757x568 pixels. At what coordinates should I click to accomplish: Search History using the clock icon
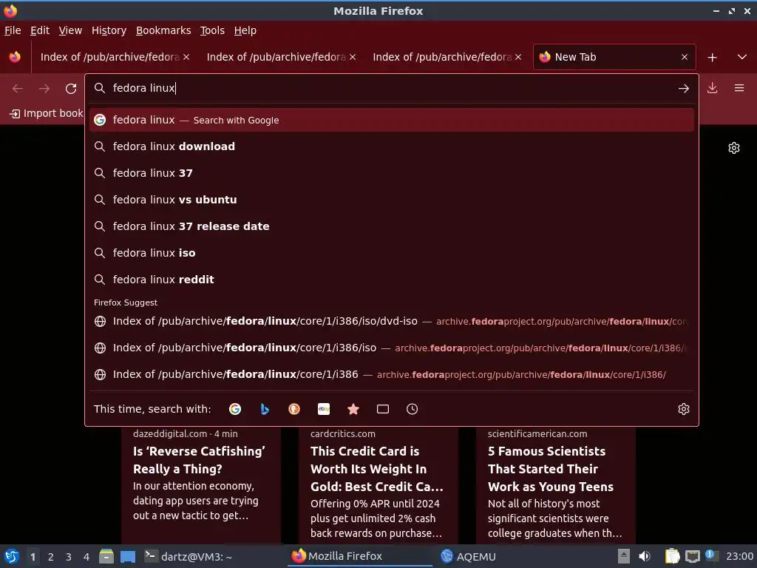pyautogui.click(x=413, y=409)
